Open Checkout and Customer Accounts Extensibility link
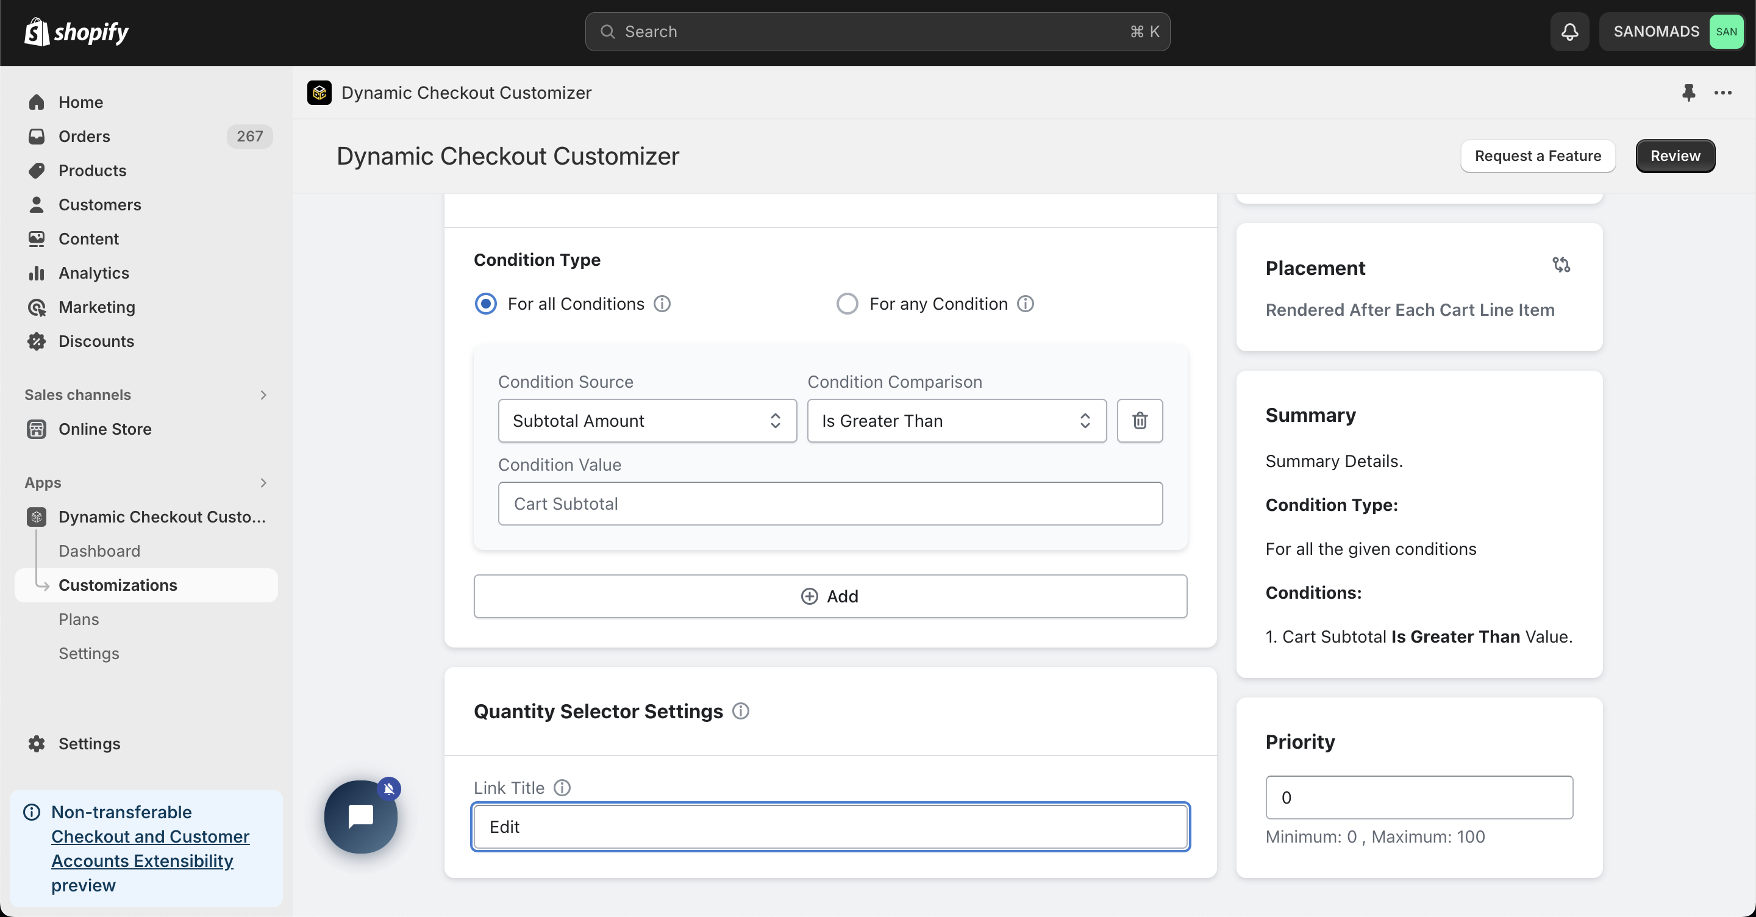1756x917 pixels. (x=150, y=848)
